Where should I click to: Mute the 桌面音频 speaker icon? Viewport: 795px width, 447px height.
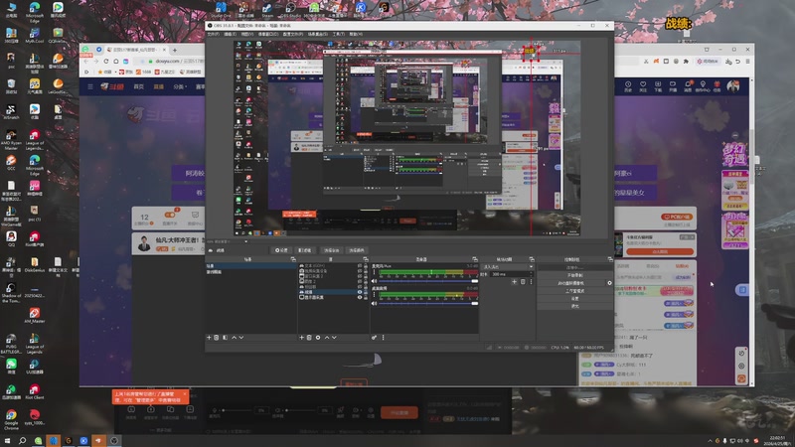coord(375,303)
